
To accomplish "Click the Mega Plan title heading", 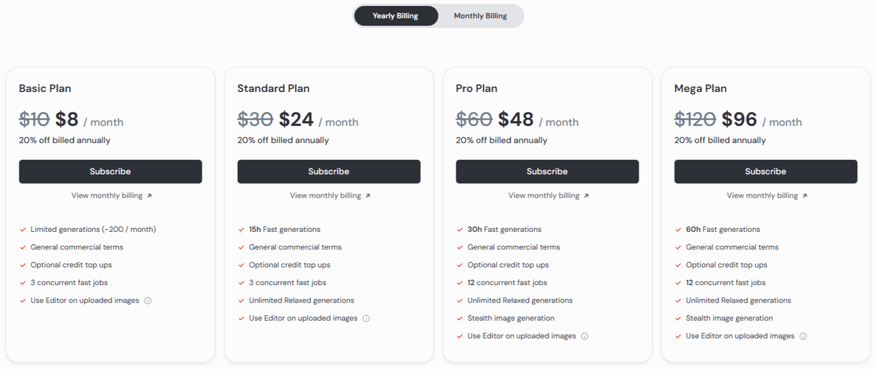I will point(700,88).
